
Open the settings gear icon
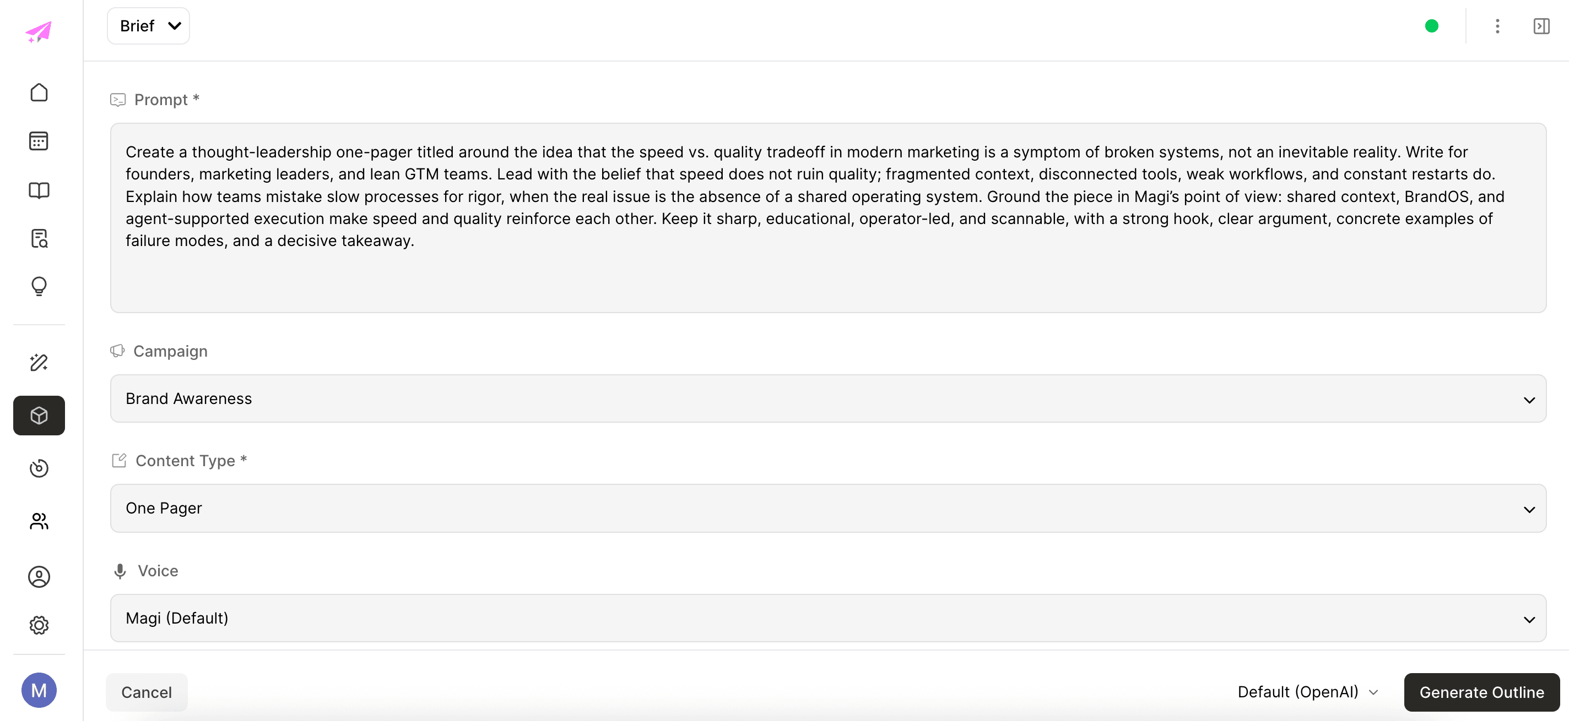(39, 625)
